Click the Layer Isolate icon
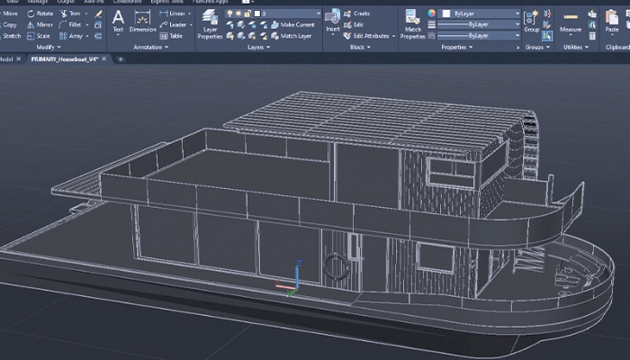 coord(241,25)
